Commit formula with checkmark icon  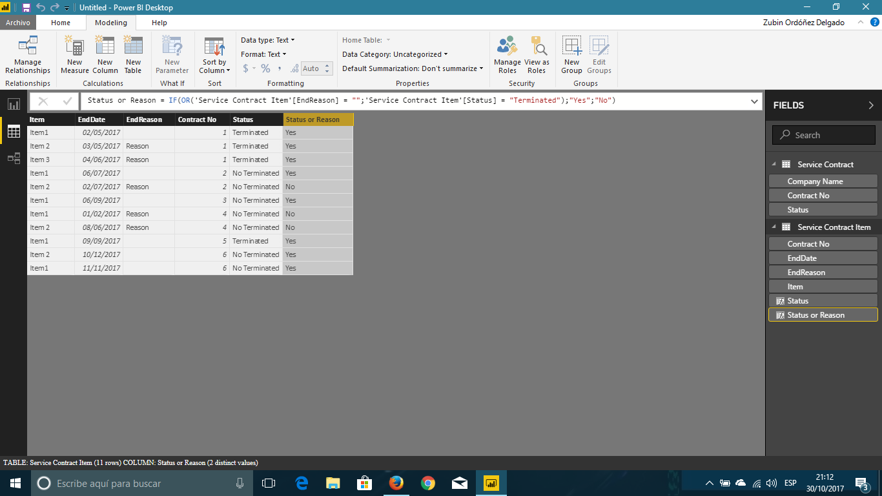(x=67, y=101)
